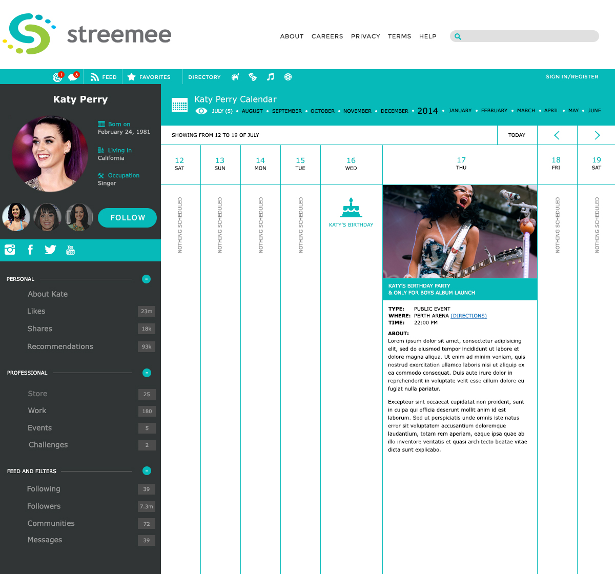
Task: Open the DIRECTORY nav item
Action: coord(204,77)
